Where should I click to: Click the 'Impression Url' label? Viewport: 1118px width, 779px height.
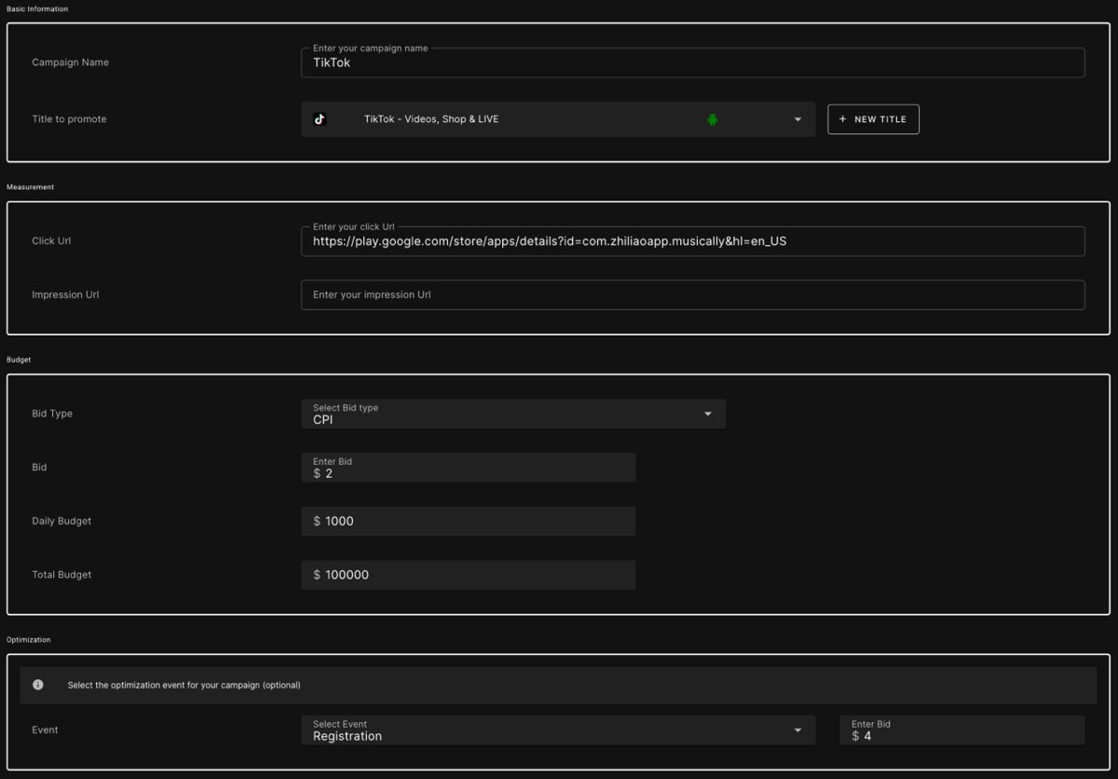coord(65,294)
